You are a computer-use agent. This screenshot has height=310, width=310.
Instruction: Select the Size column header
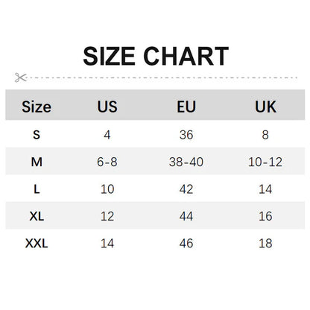pyautogui.click(x=37, y=107)
